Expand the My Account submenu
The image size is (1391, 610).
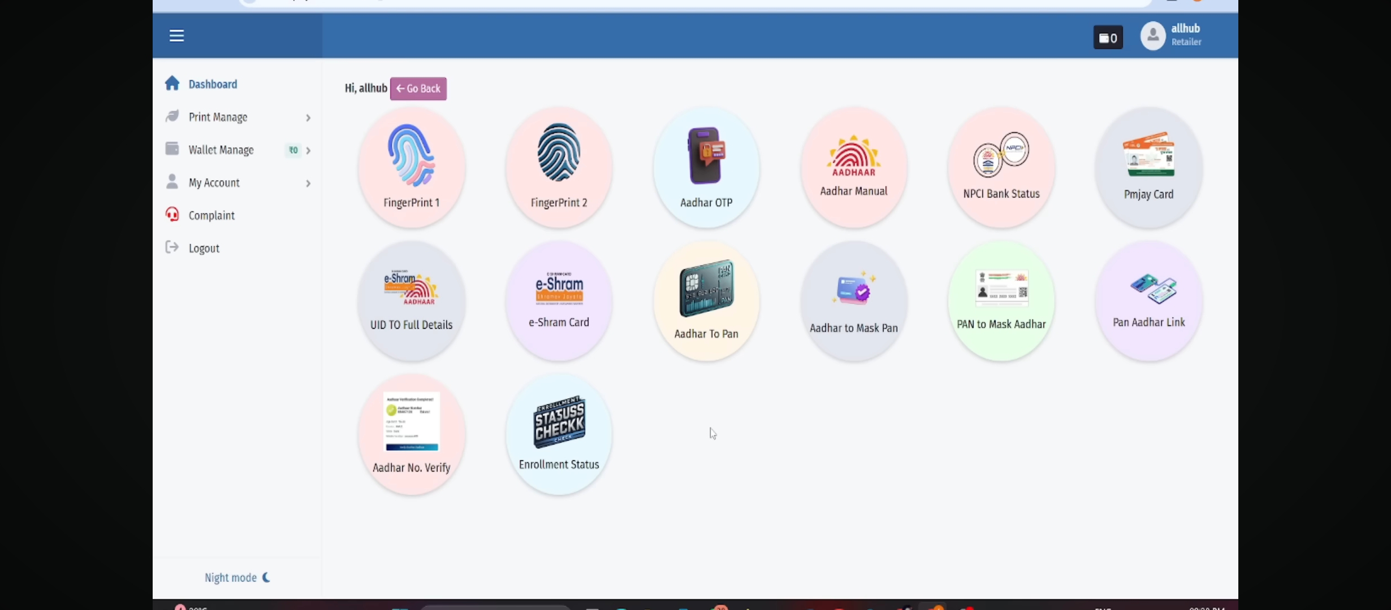(237, 182)
